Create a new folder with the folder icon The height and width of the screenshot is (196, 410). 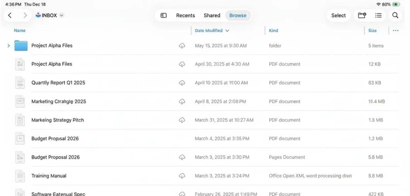(362, 16)
